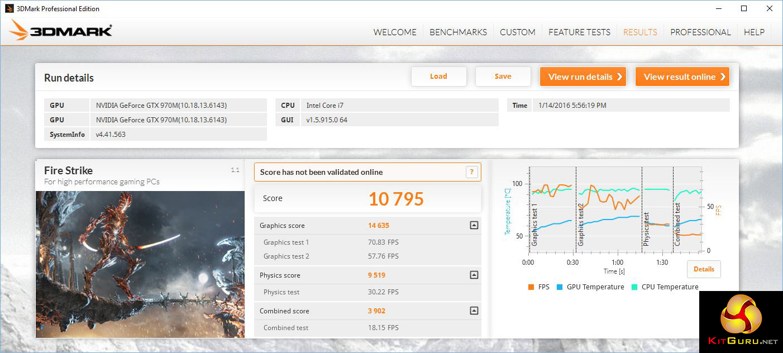Switch to the CUSTOM tab
This screenshot has height=353, width=783.
pos(518,32)
